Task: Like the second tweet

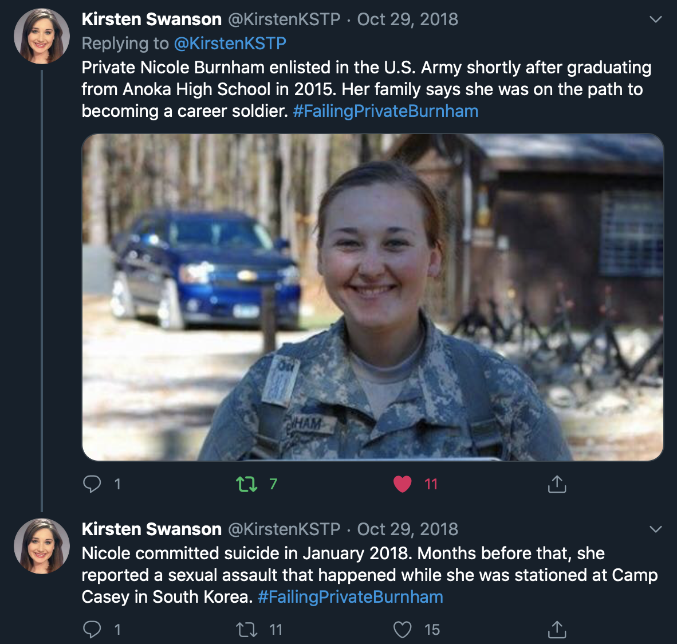Action: point(402,629)
